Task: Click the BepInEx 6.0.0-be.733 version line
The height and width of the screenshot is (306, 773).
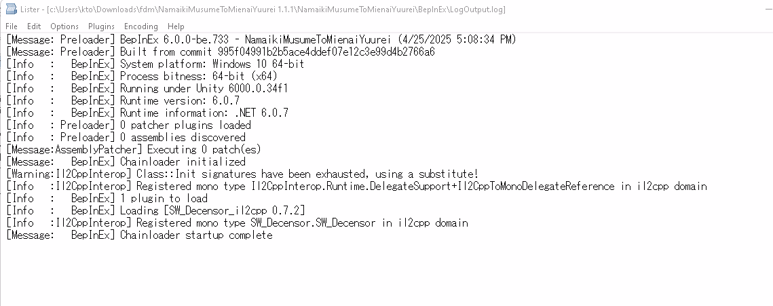Action: tap(261, 39)
